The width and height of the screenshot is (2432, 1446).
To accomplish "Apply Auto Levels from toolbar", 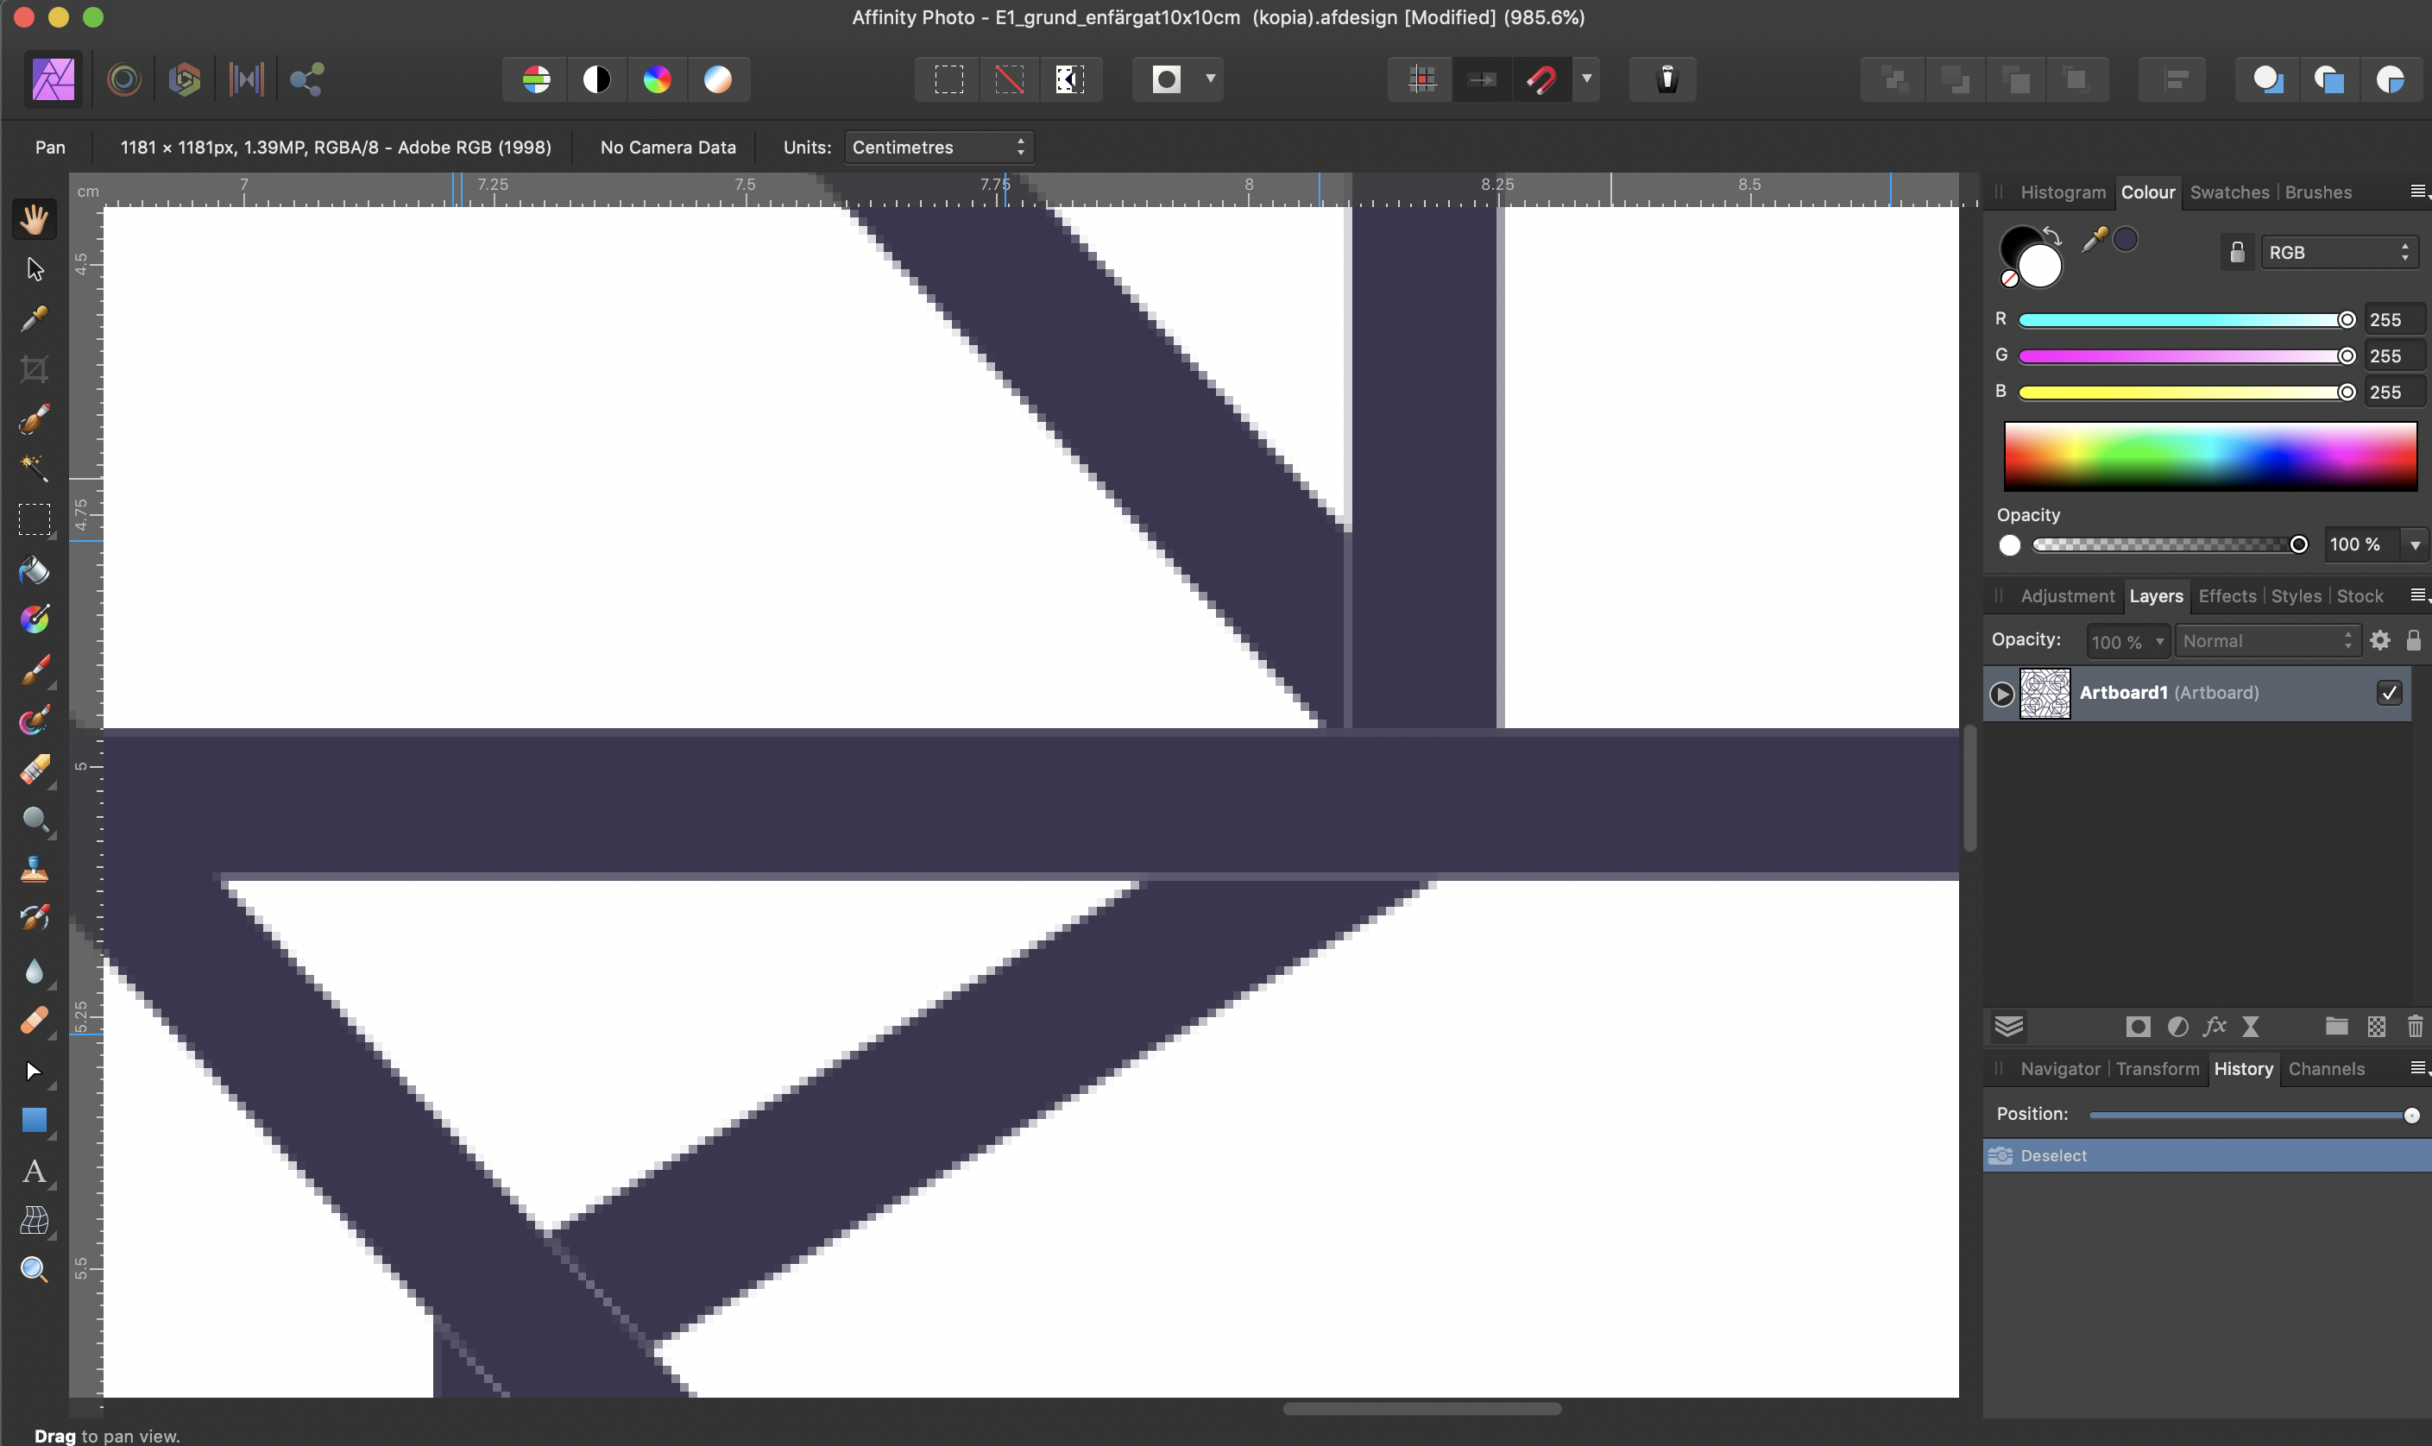I will click(x=536, y=79).
